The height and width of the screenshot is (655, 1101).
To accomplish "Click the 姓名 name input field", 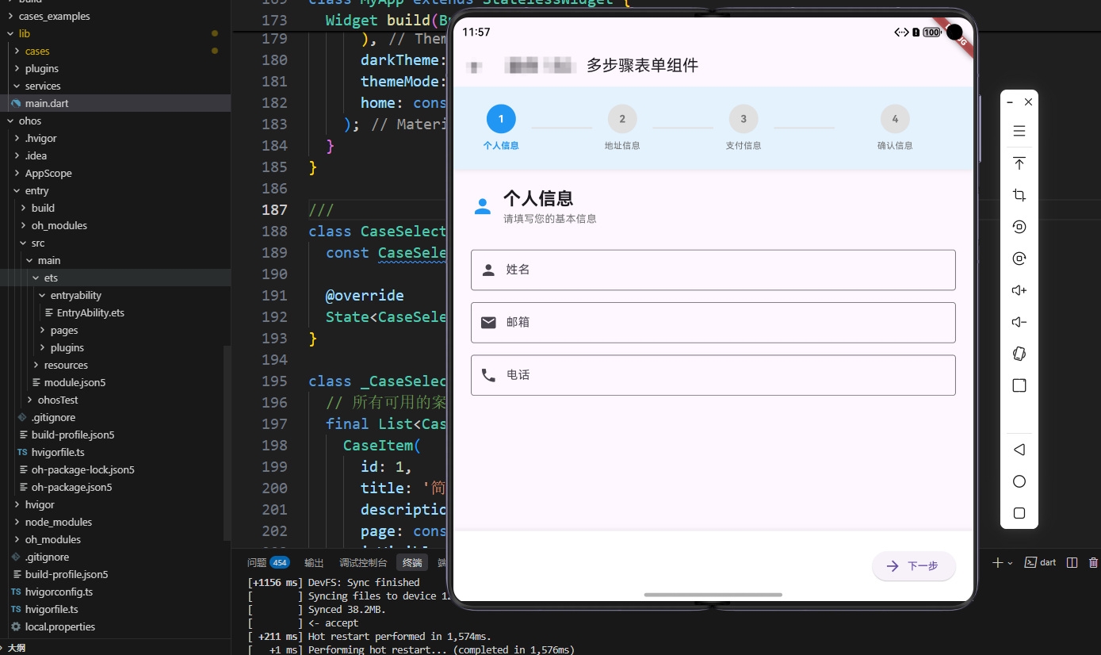I will pos(713,270).
